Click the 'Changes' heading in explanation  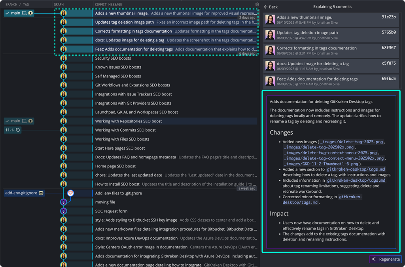coord(281,132)
